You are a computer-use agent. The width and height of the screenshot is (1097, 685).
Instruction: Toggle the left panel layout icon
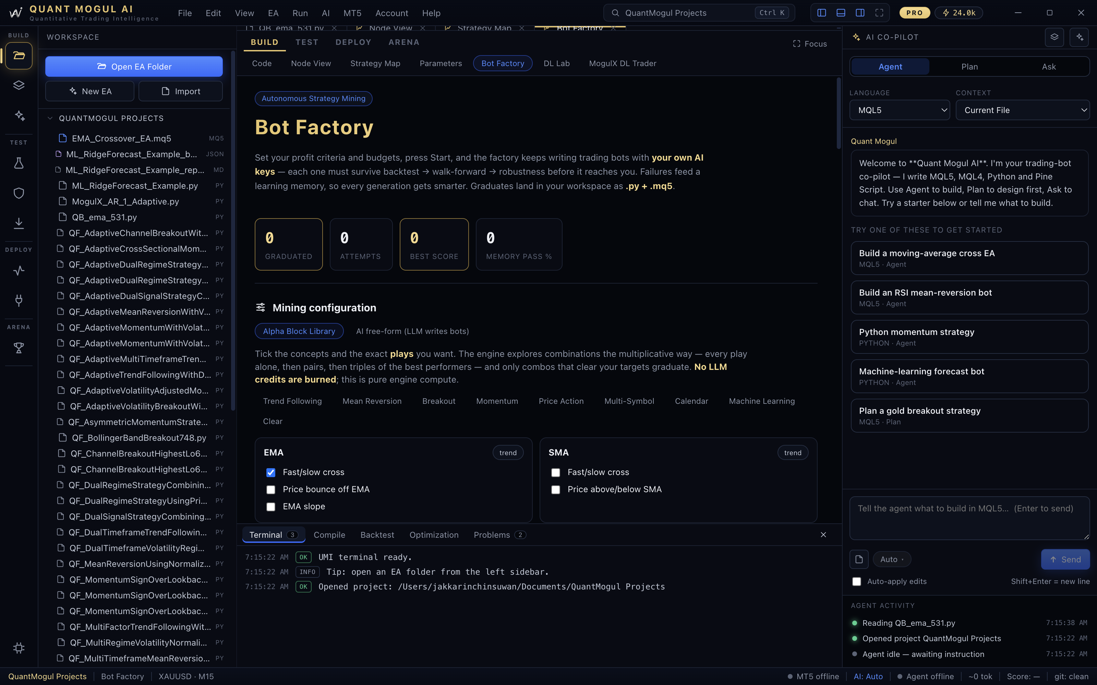(x=821, y=13)
